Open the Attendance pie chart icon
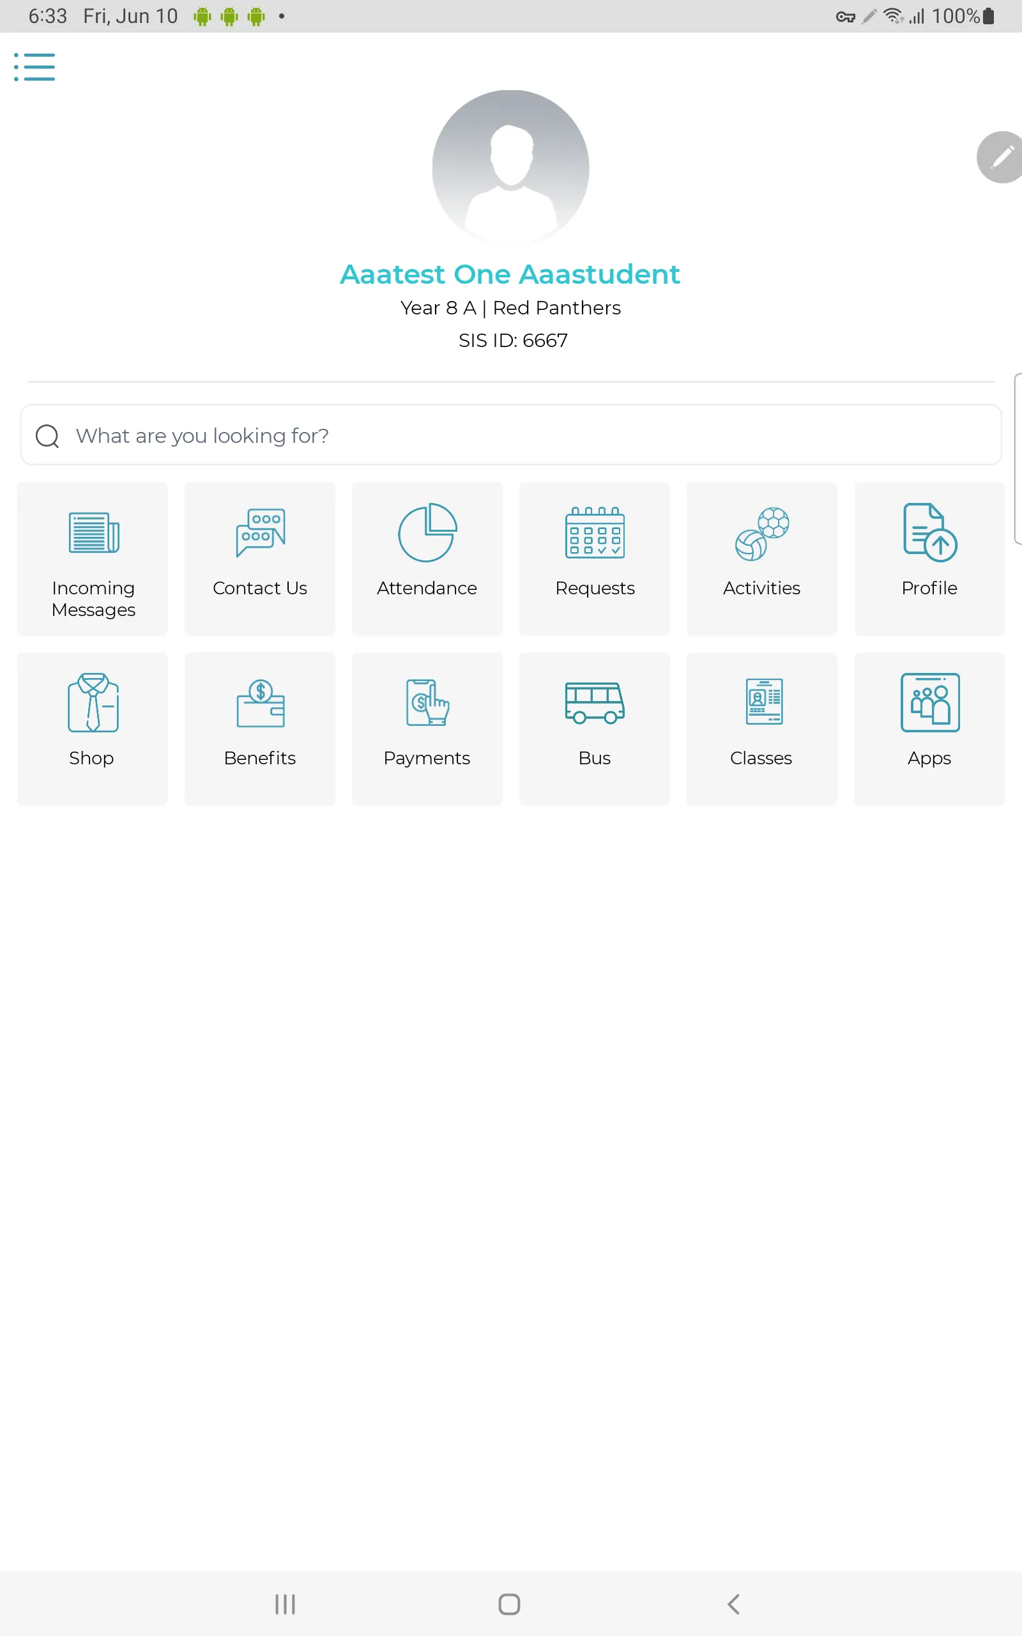 pos(427,533)
